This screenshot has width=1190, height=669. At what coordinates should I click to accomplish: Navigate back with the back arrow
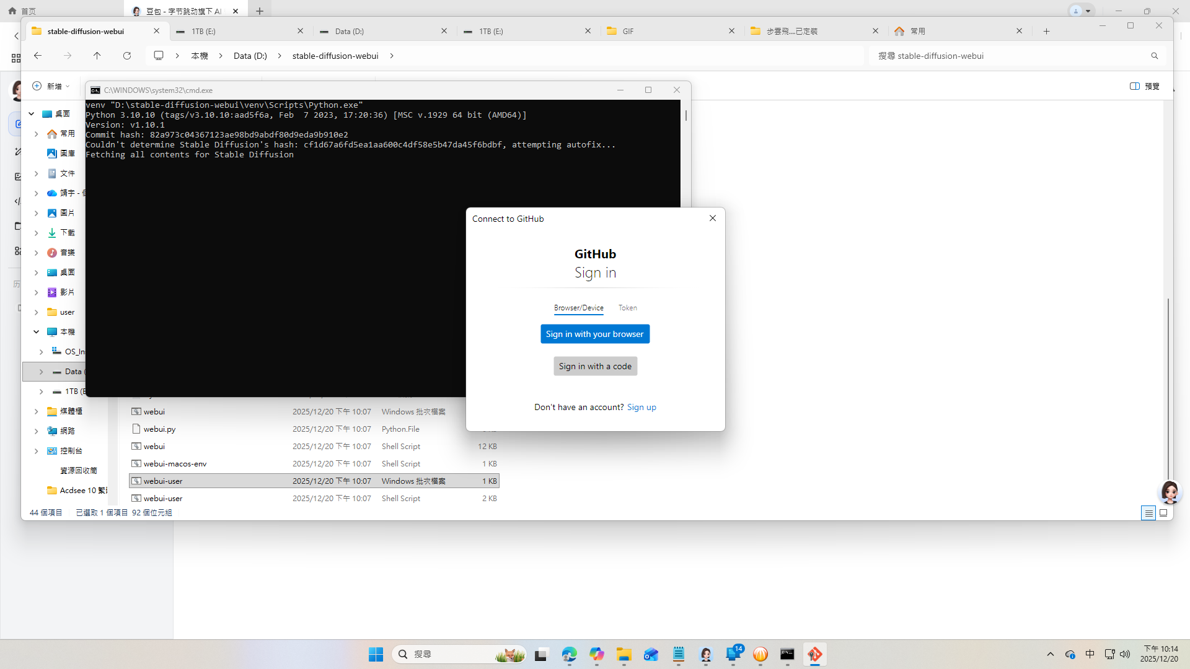[38, 56]
